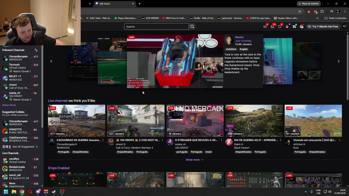Open ninext Call of Duty stream thumbnail

136,121
